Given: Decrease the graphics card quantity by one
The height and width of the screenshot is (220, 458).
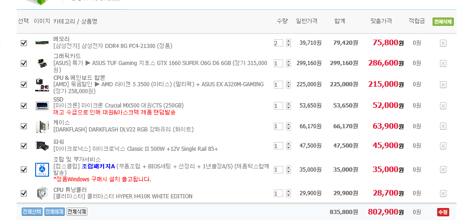Looking at the screenshot, I should (x=289, y=65).
